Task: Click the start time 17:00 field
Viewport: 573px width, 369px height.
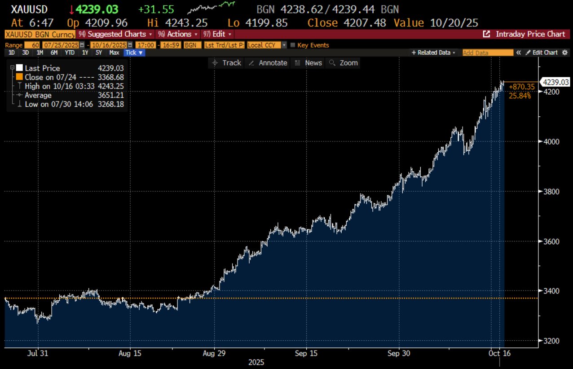Action: (146, 45)
